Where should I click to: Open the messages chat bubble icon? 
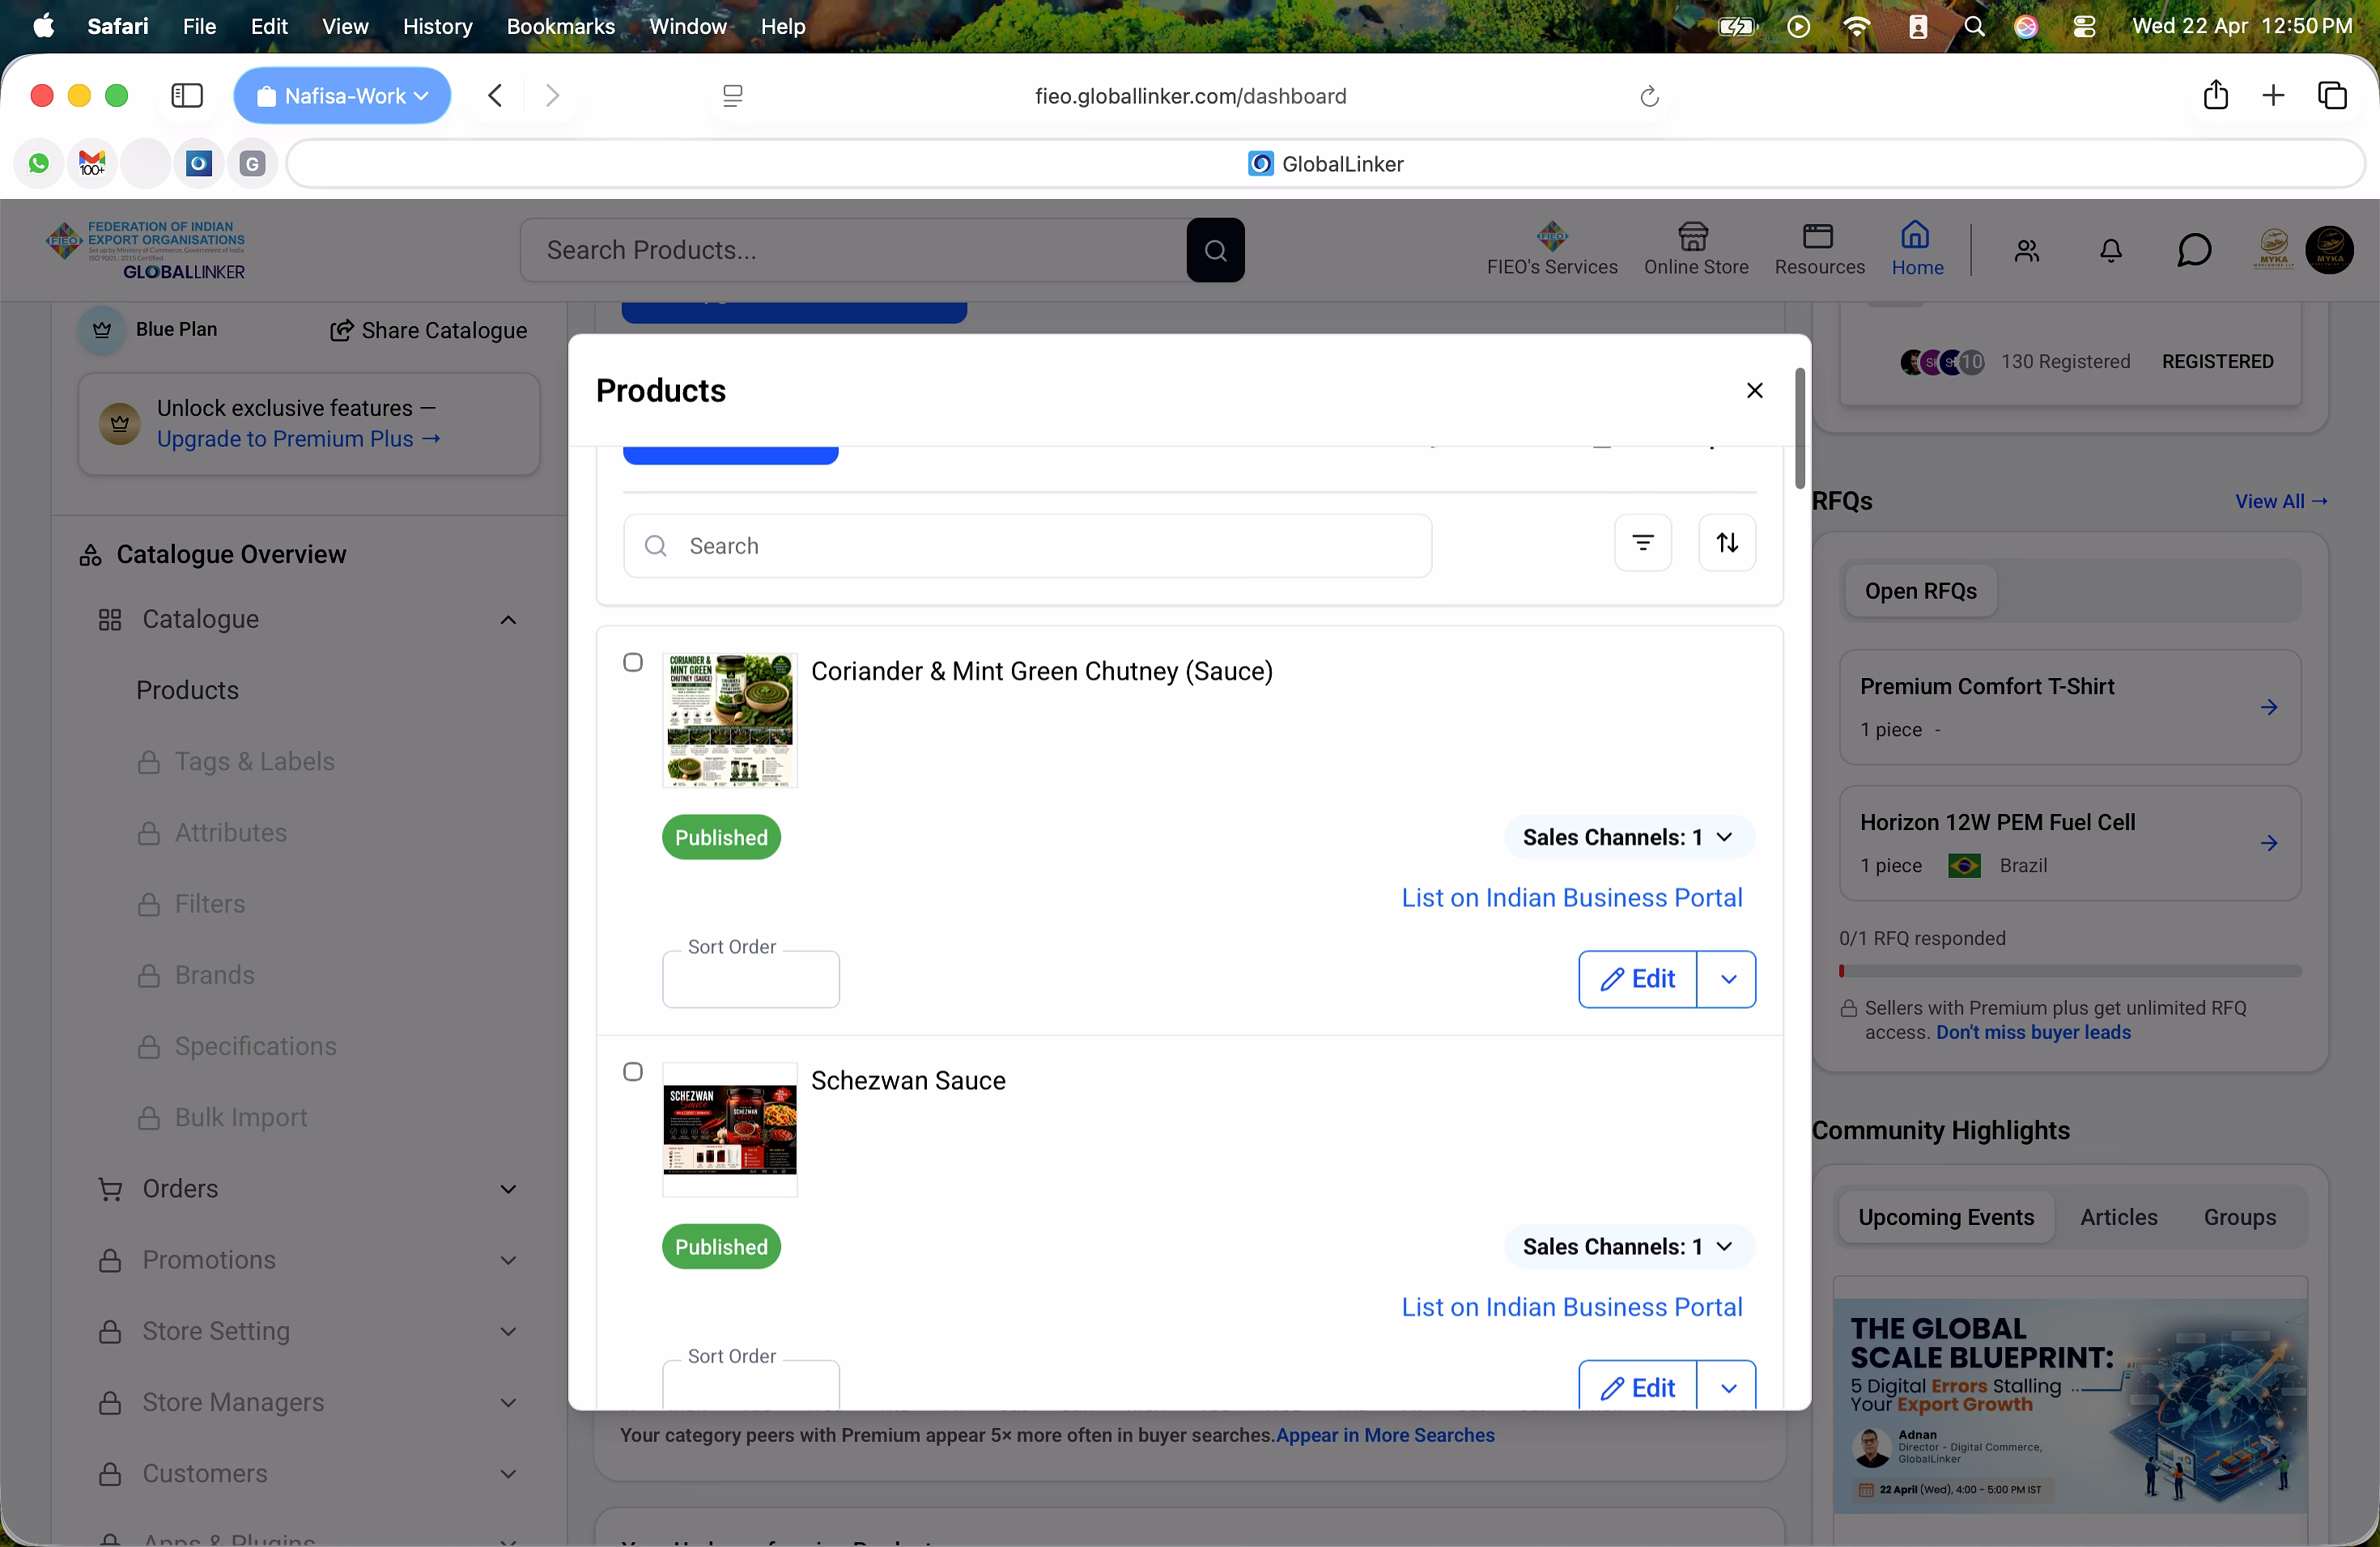(x=2193, y=250)
